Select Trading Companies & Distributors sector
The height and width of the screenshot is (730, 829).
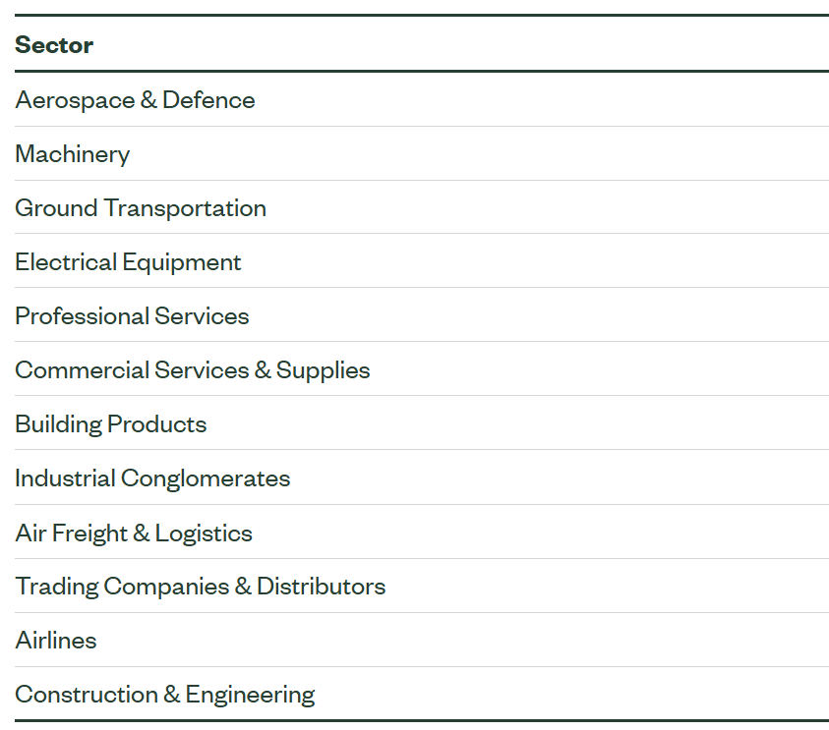[x=421, y=587]
